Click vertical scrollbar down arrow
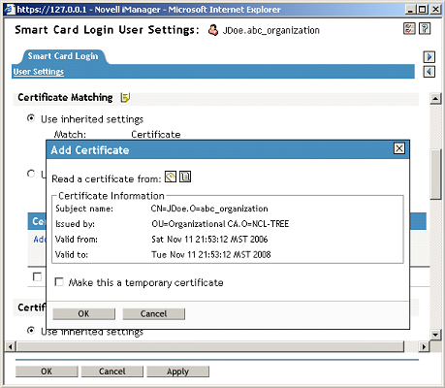 tap(435, 335)
